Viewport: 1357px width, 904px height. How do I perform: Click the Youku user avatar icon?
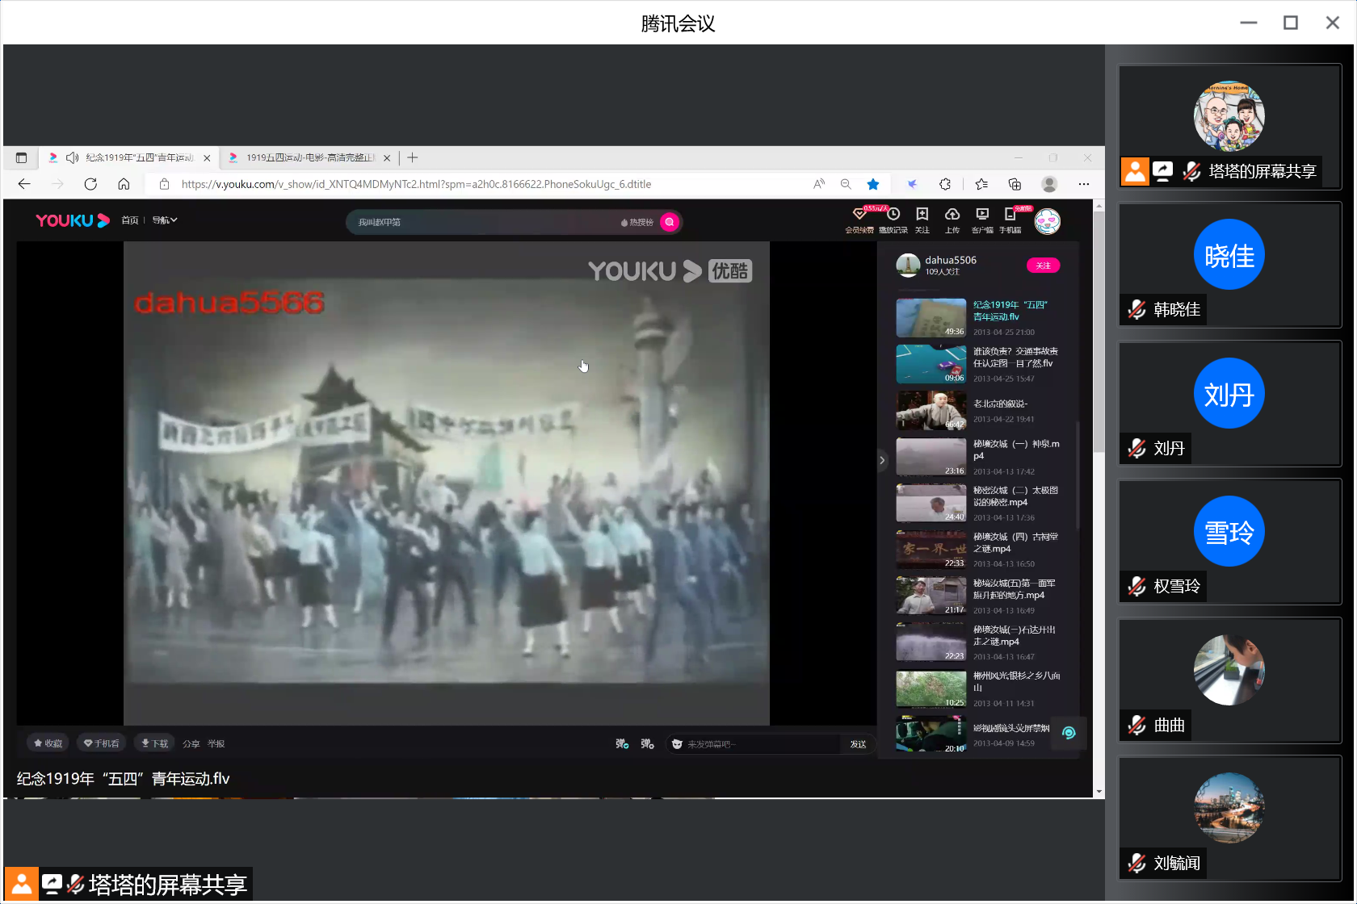point(1048,221)
